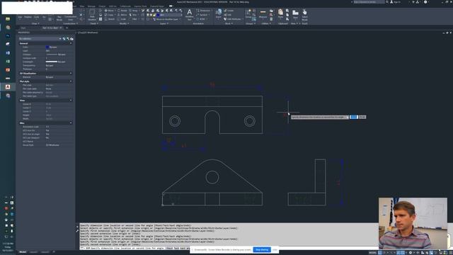Choose the Rotate tool in Modify

pos(122,11)
